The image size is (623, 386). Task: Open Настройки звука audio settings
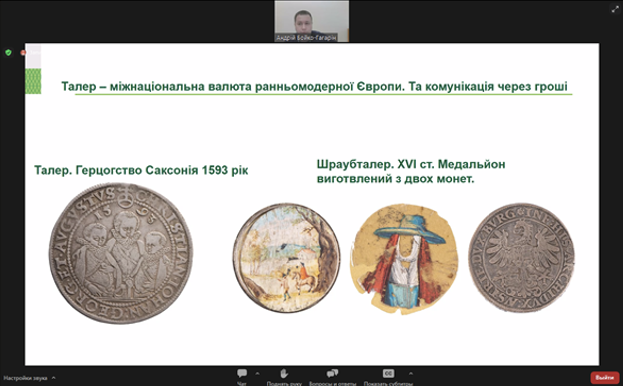26,378
